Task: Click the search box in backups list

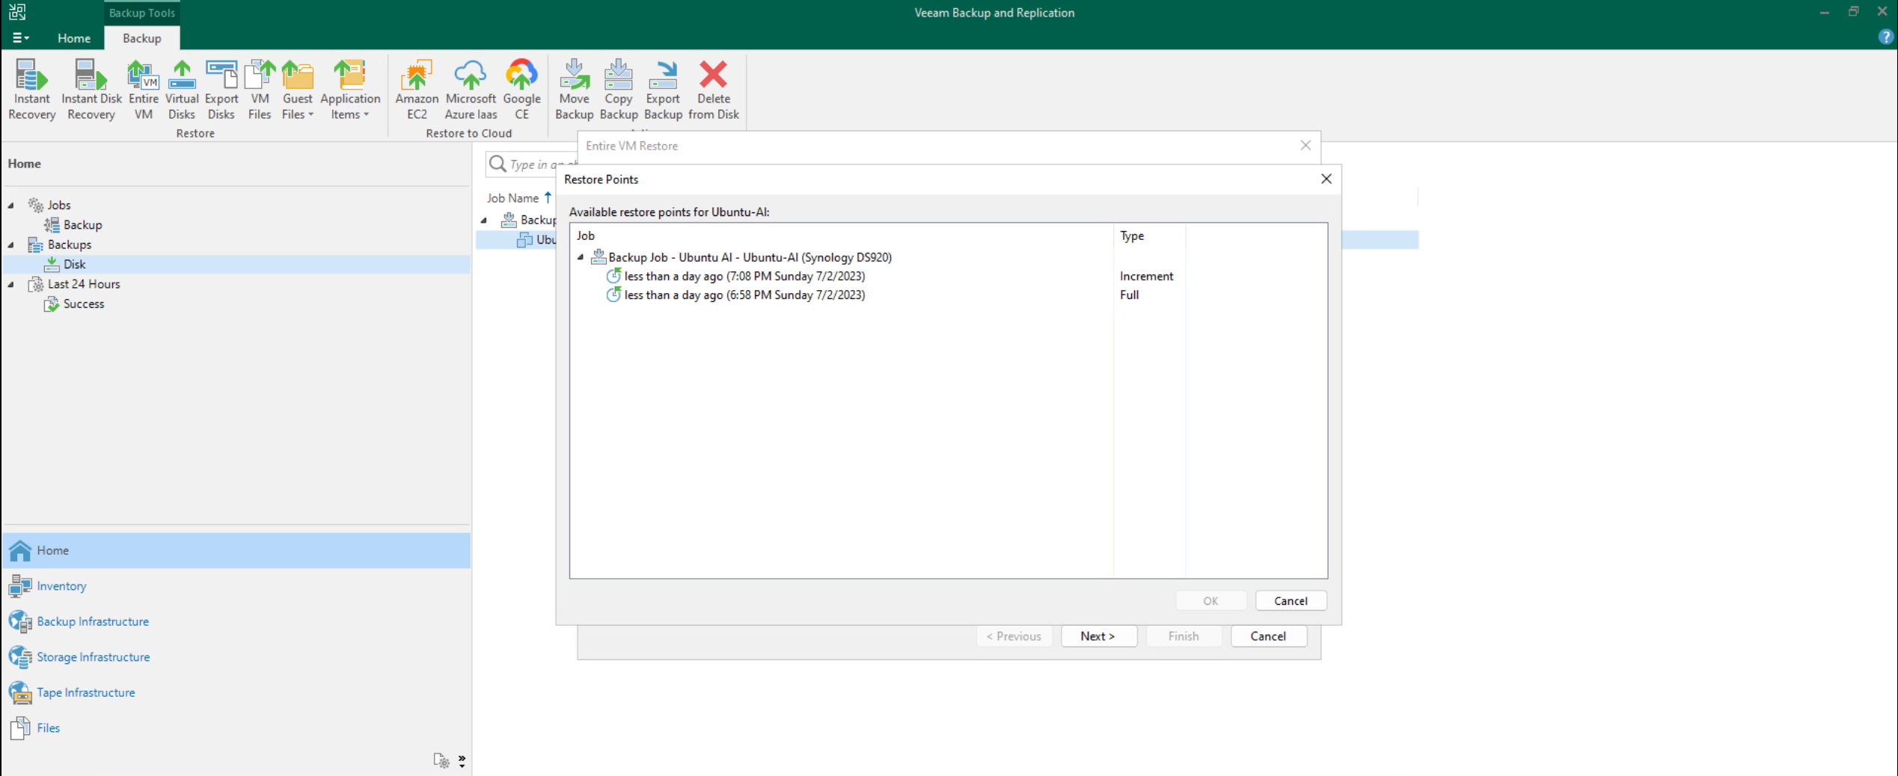Action: pyautogui.click(x=533, y=164)
